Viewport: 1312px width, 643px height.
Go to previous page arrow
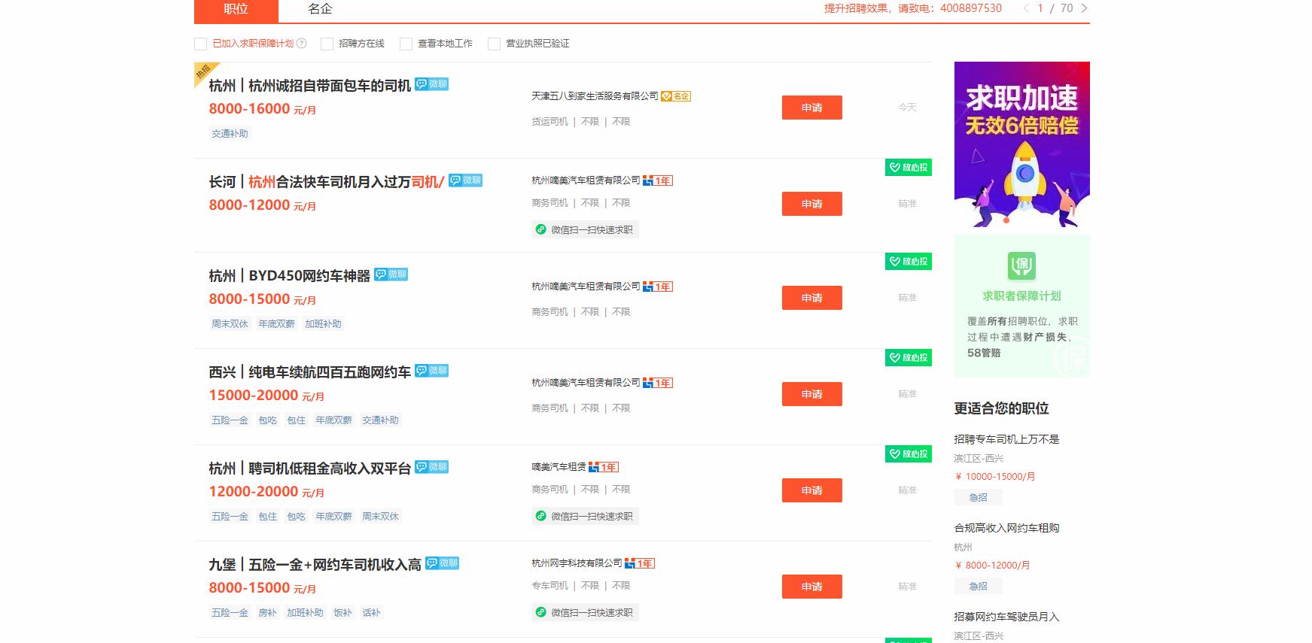click(1025, 8)
